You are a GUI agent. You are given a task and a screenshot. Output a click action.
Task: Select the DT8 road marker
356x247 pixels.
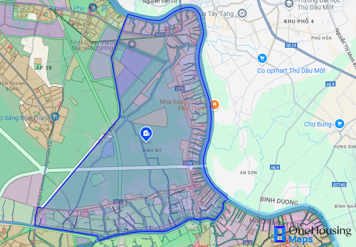click(159, 35)
